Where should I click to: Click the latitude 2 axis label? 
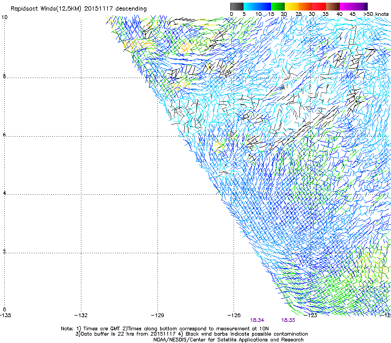tap(4, 252)
